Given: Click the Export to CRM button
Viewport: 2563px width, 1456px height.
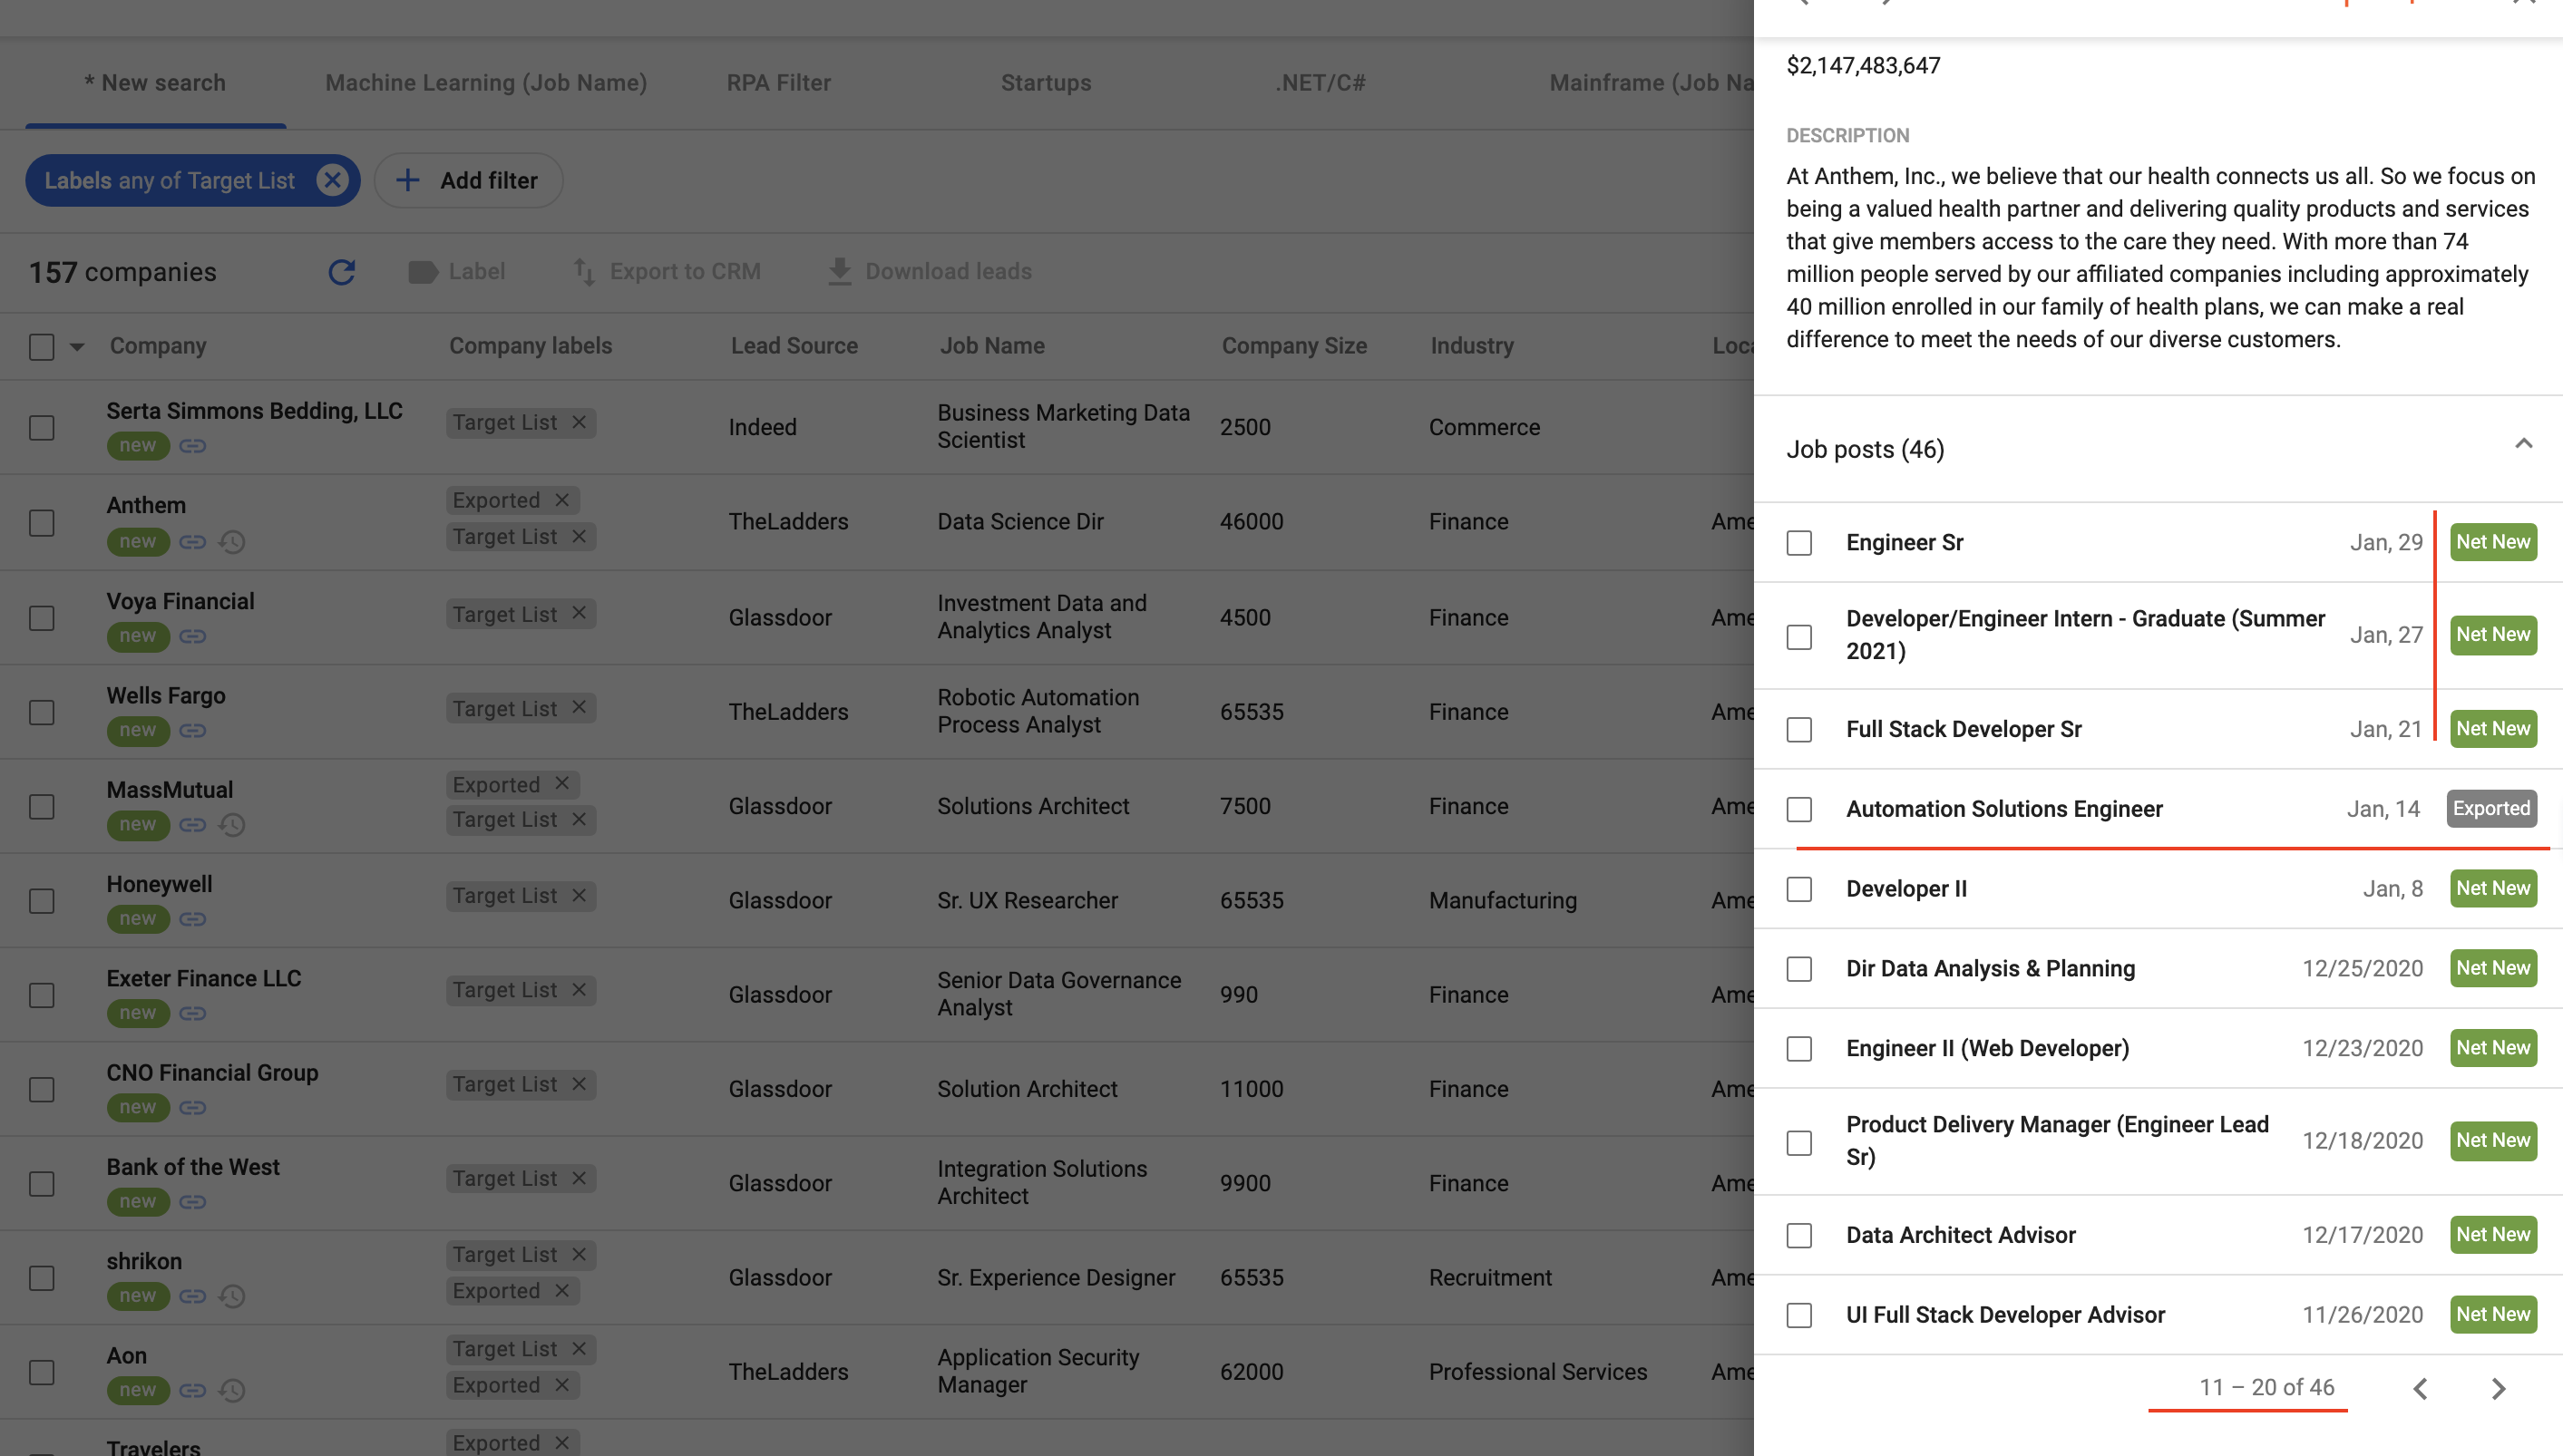Looking at the screenshot, I should point(667,271).
